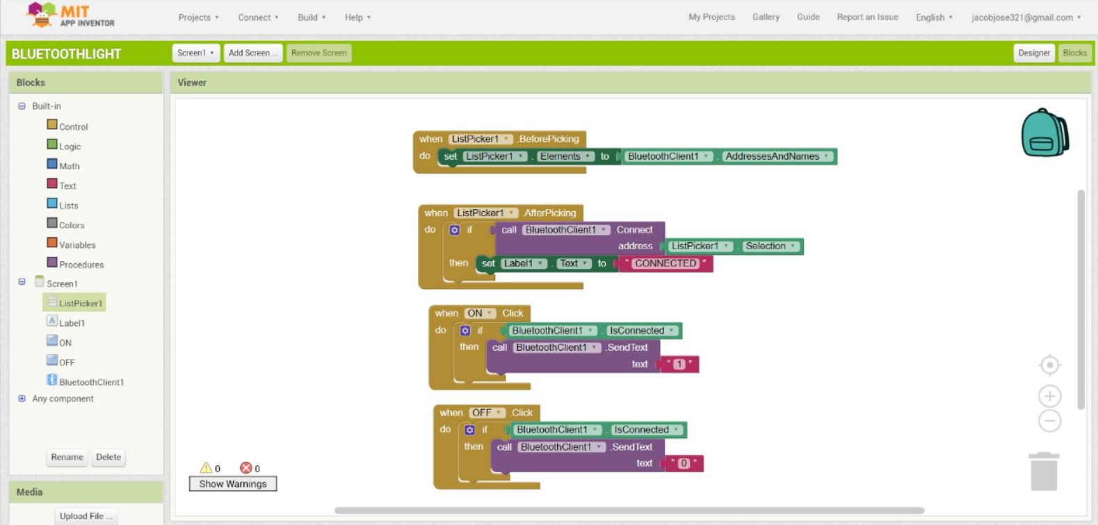1098x525 pixels.
Task: Click the red error counter icon
Action: pyautogui.click(x=245, y=468)
